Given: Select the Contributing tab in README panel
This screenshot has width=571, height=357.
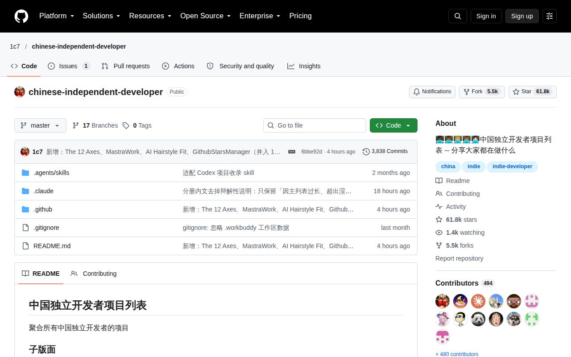Looking at the screenshot, I should pyautogui.click(x=94, y=274).
